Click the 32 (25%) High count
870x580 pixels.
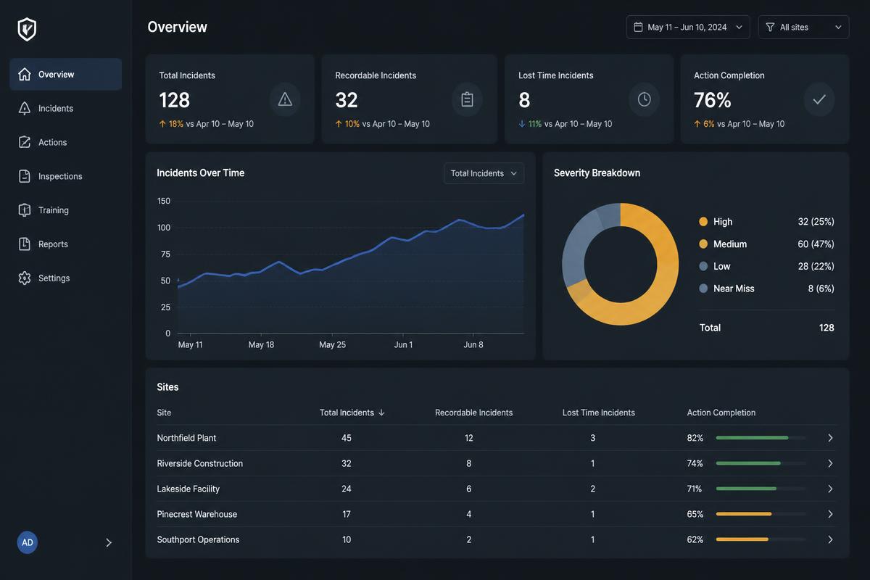pyautogui.click(x=816, y=222)
